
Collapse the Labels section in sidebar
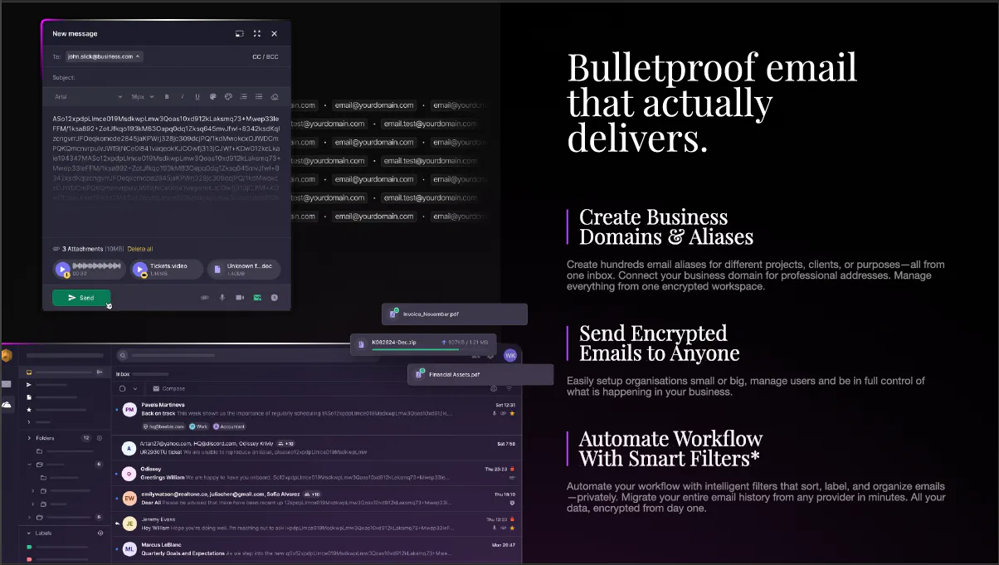click(30, 533)
